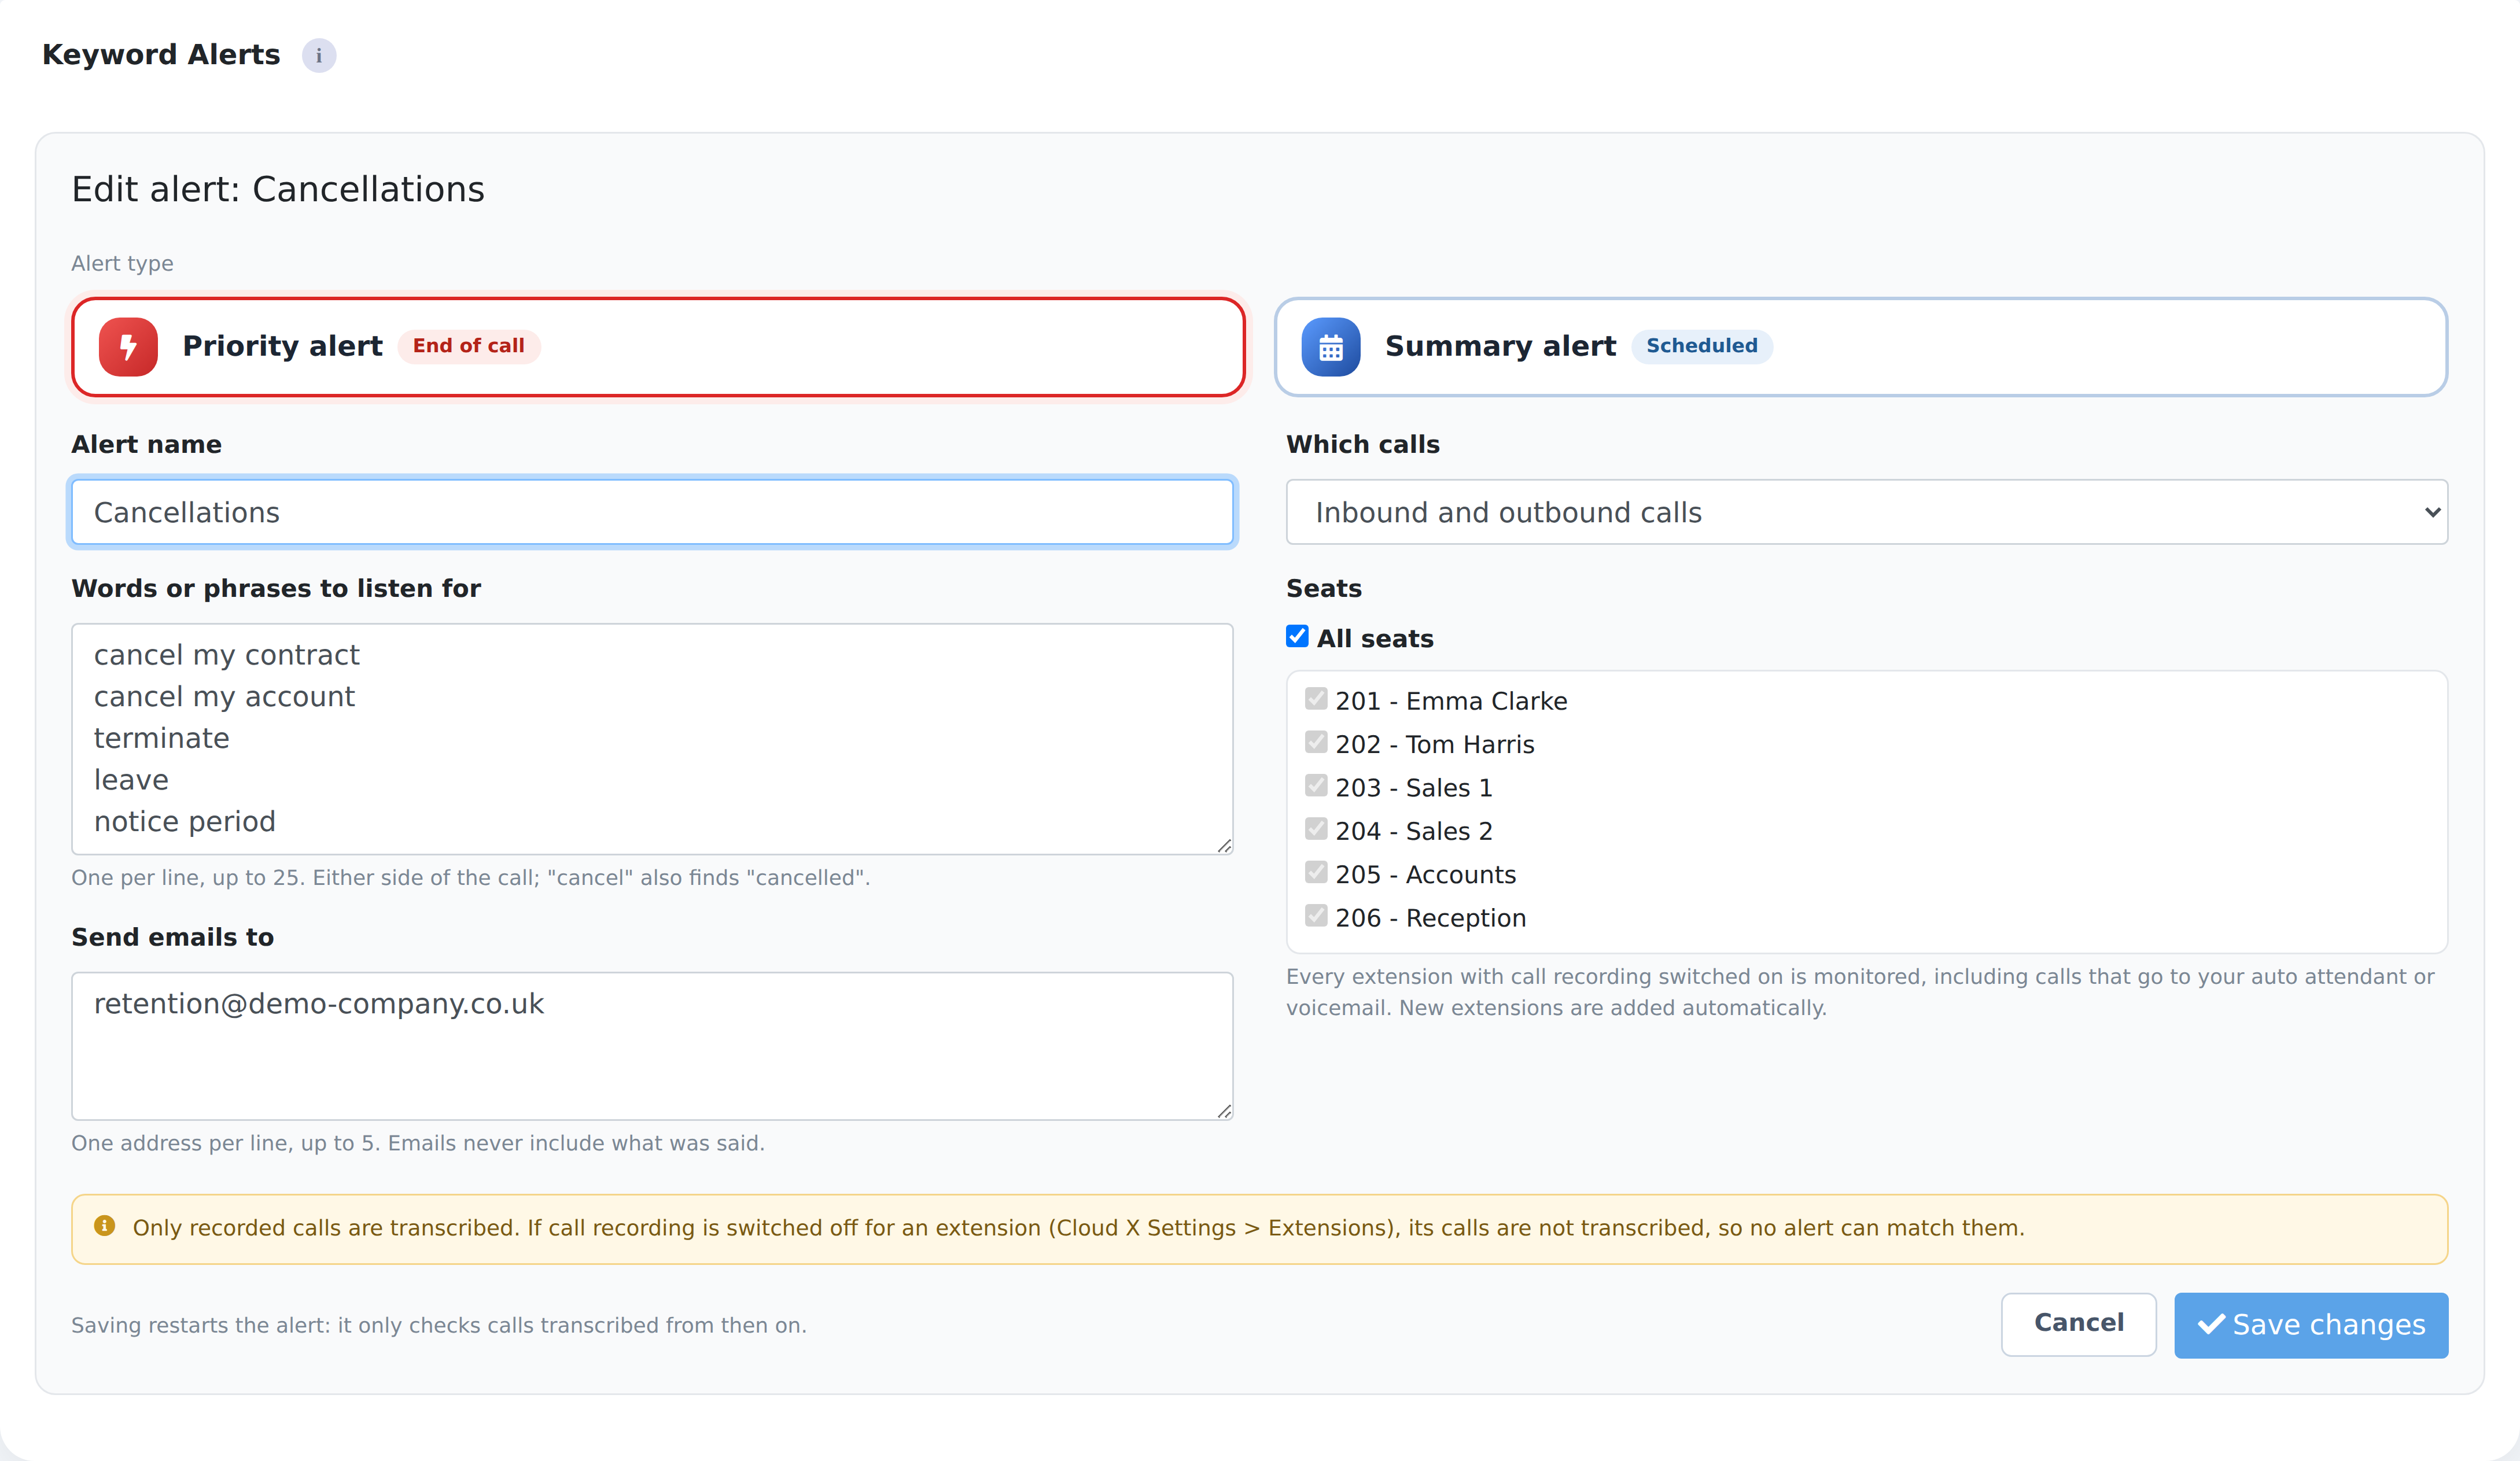The width and height of the screenshot is (2520, 1461).
Task: Click the 'notice period' keyword line
Action: click(184, 822)
